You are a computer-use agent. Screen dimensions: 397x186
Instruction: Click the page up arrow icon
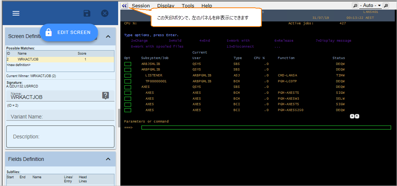click(x=352, y=116)
